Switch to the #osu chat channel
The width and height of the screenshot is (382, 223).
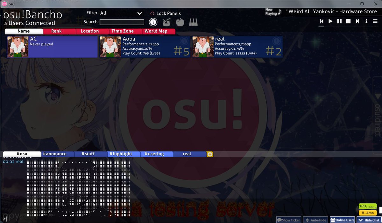click(x=22, y=154)
